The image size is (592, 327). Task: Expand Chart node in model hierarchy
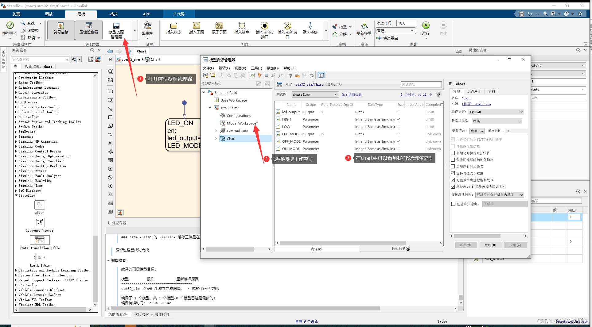coord(216,139)
